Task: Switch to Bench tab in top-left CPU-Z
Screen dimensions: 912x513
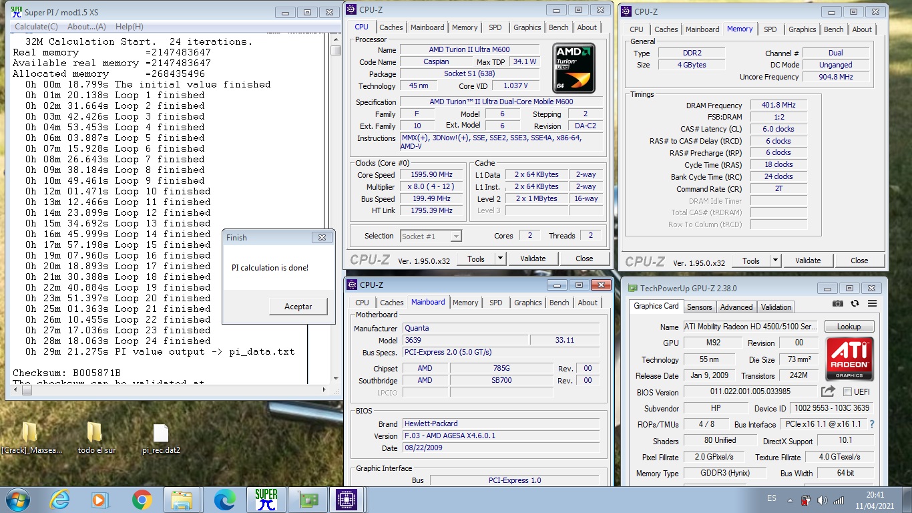Action: 558,27
